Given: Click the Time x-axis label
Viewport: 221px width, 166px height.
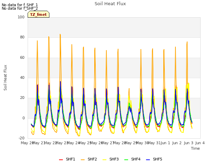Looking at the screenshot, I should 195,148.
